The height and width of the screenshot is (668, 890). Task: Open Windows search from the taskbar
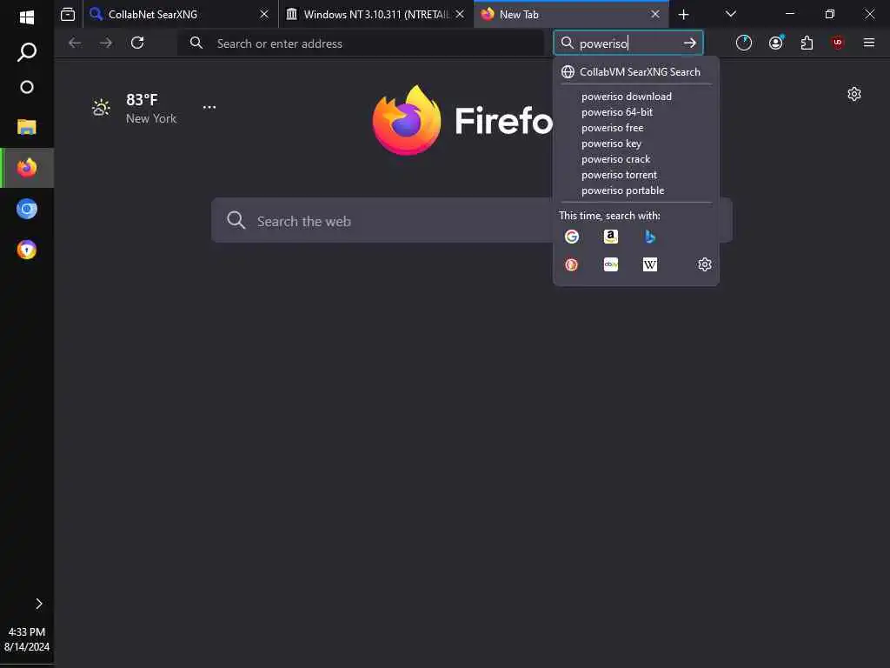[x=27, y=52]
